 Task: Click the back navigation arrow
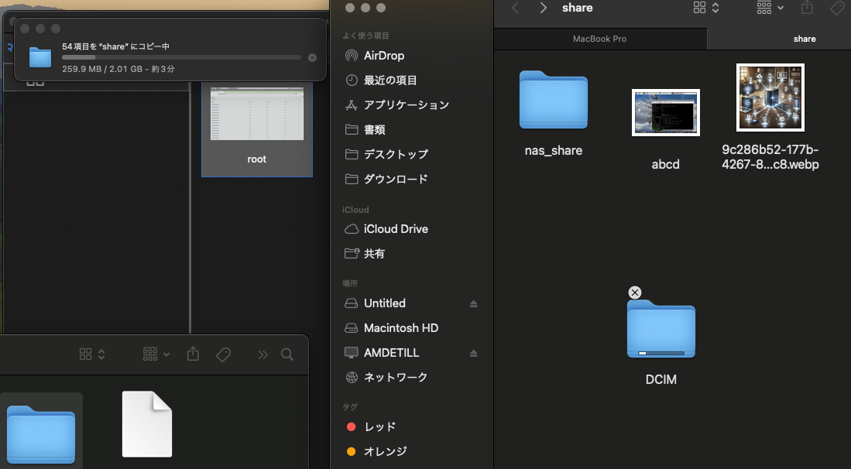click(x=516, y=8)
